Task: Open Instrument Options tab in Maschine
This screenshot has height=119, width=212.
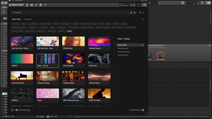Action: (x=156, y=46)
